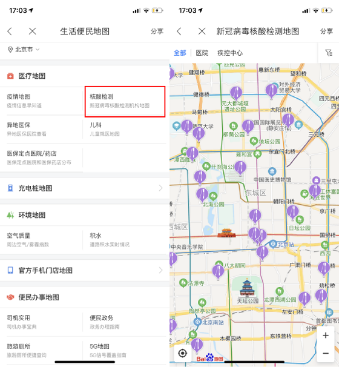Tap the 东直门北桥 map label
This screenshot has width=339, height=367.
pos(281,151)
